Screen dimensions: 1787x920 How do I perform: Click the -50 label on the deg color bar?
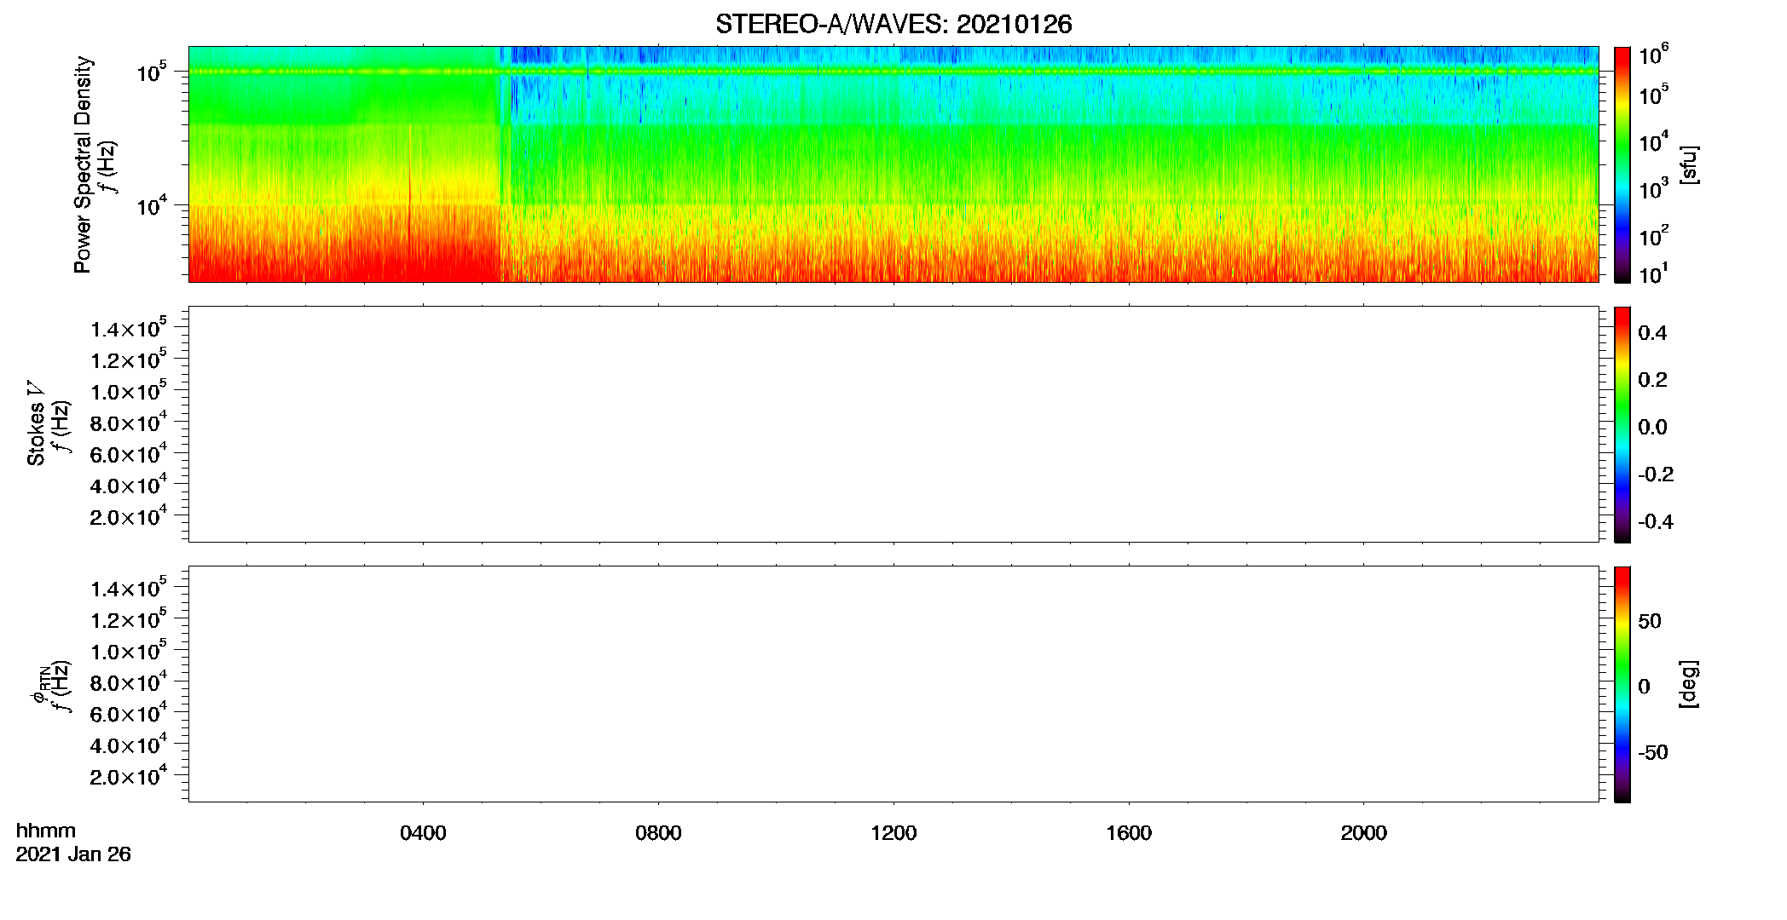pos(1653,753)
